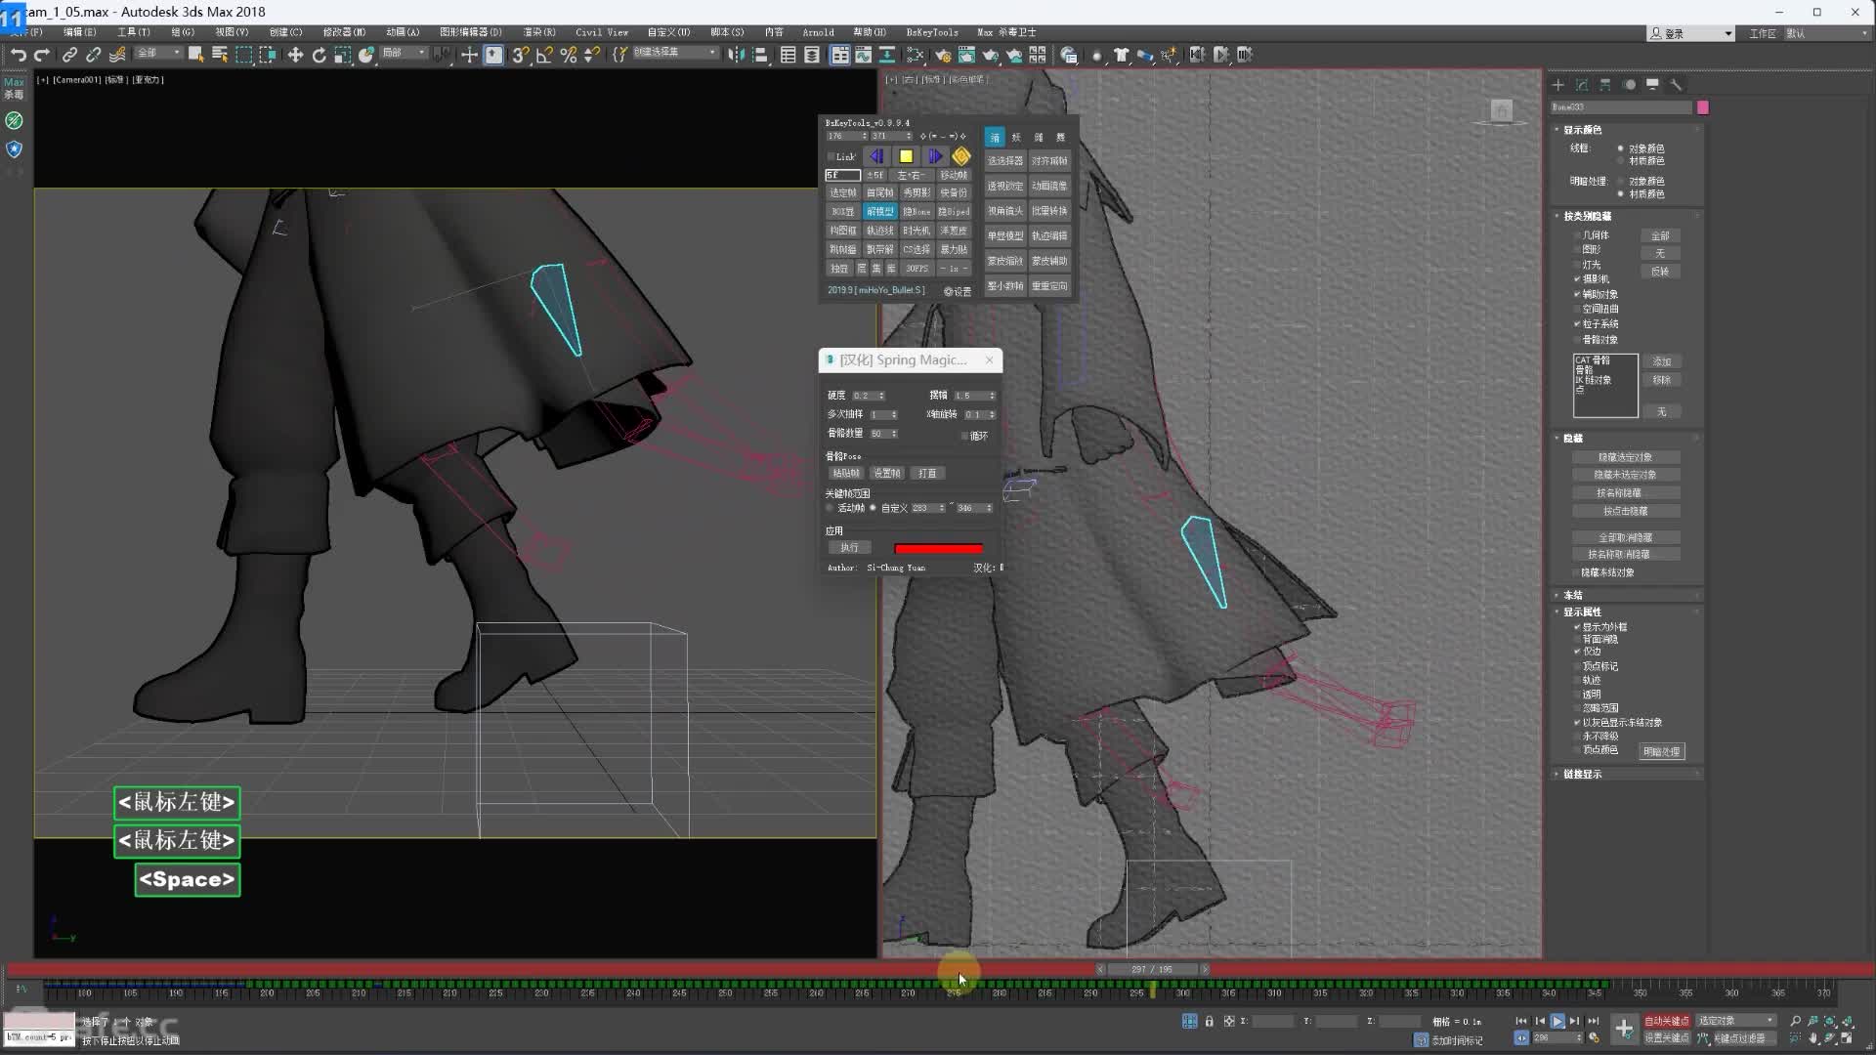Viewport: 1876px width, 1055px height.
Task: Click the pink object color swatch
Action: coord(1703,107)
